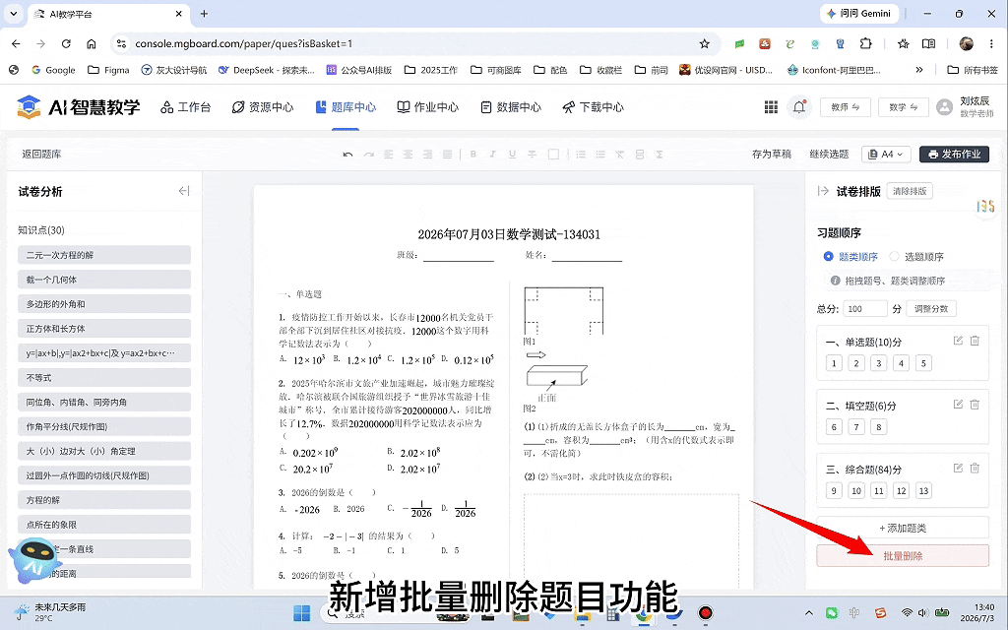Select question number 6 box

coord(834,427)
